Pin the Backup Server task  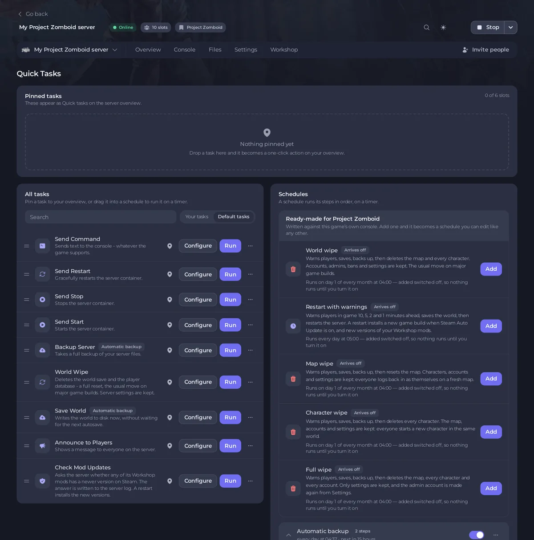pos(170,350)
